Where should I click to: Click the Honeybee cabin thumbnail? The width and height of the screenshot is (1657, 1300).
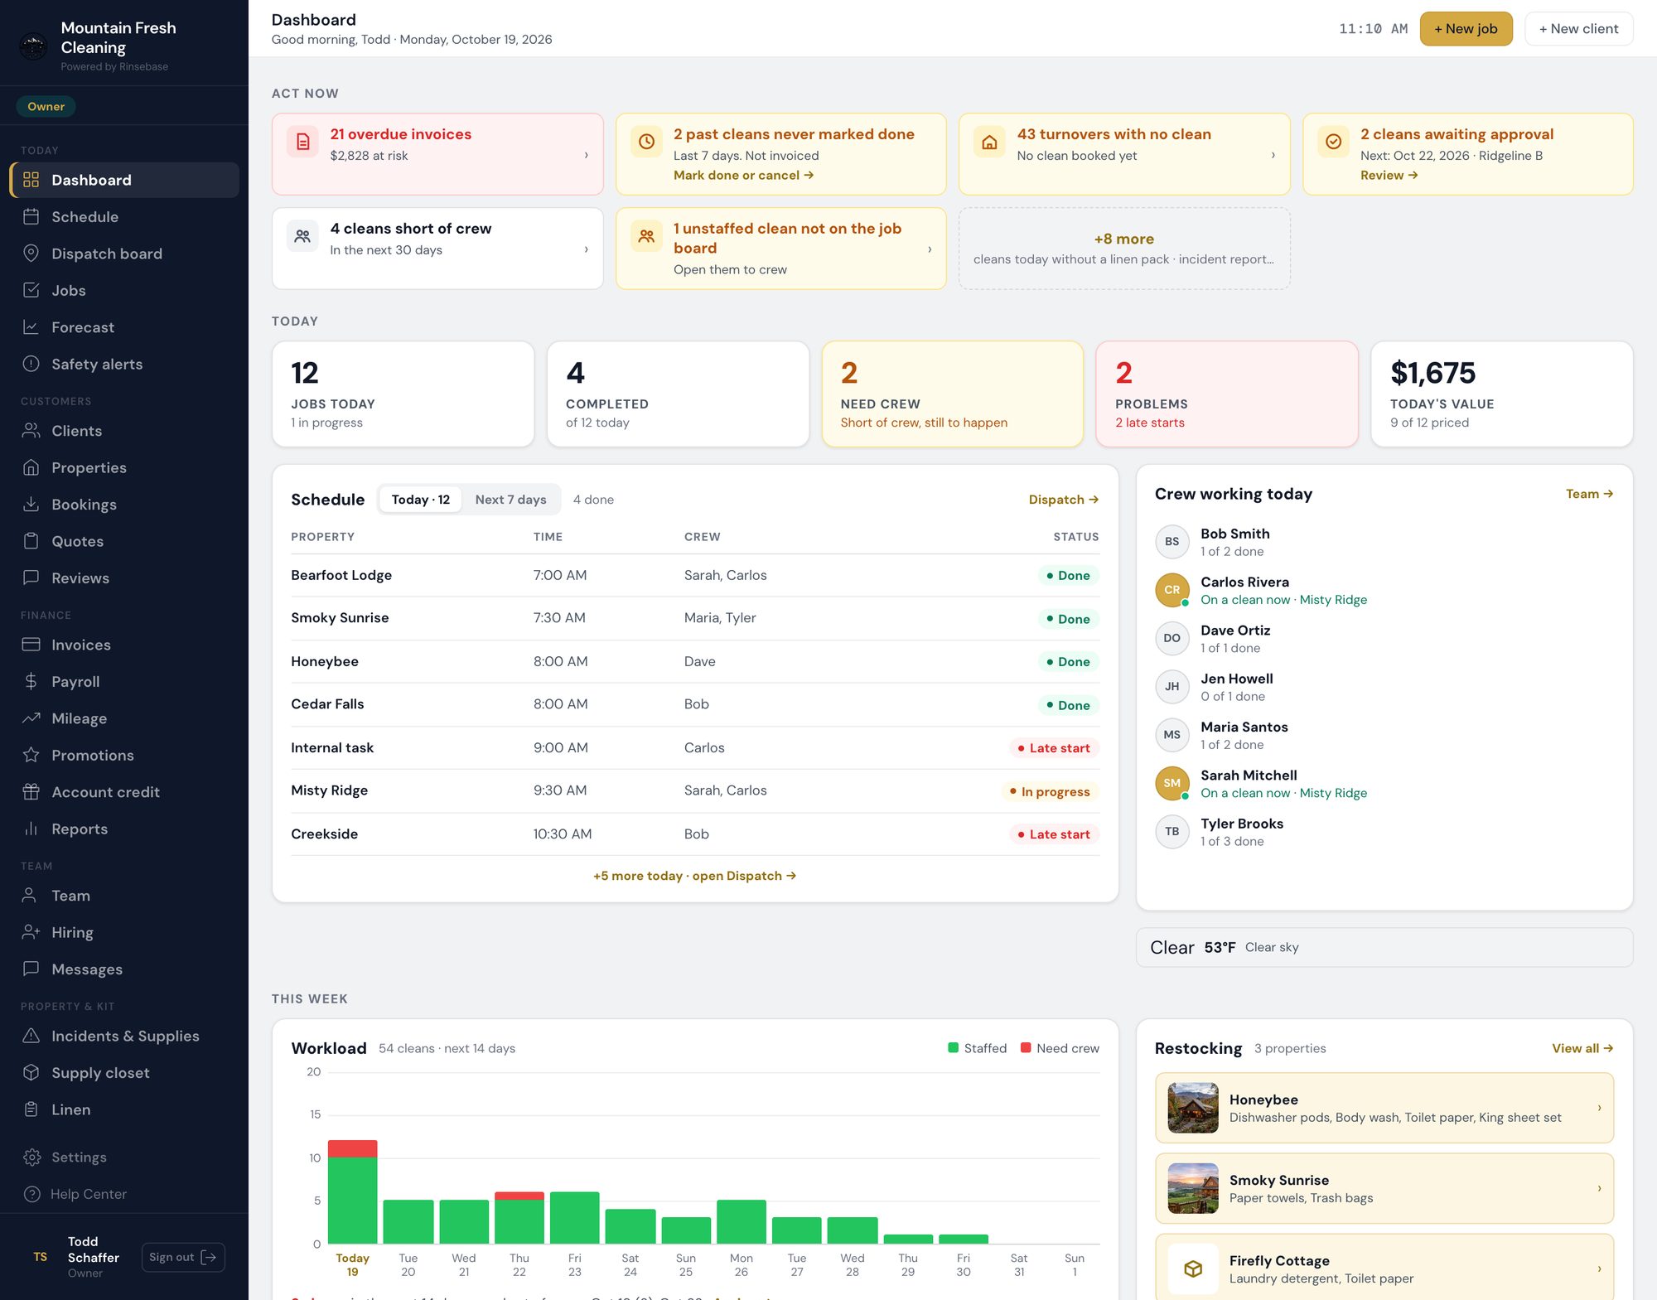pos(1193,1108)
